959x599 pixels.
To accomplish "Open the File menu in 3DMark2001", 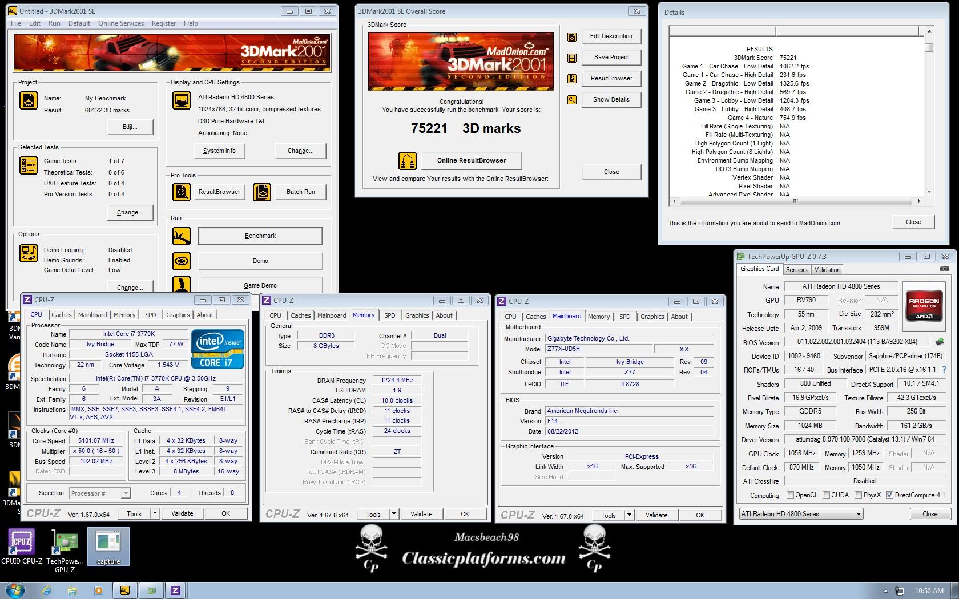I will [16, 23].
